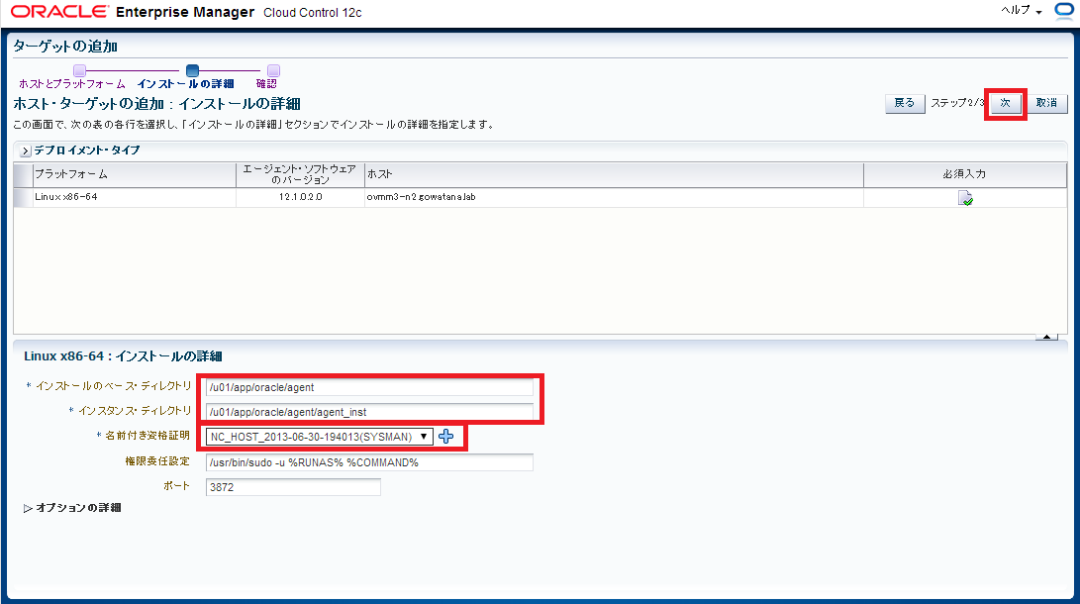Click the first train step marker icon

[79, 70]
